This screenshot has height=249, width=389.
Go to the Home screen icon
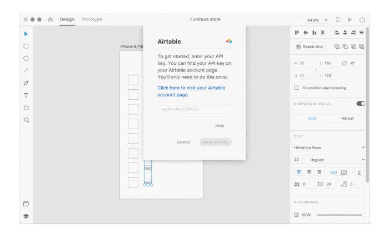coord(51,19)
